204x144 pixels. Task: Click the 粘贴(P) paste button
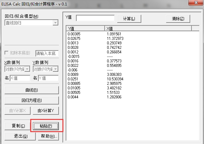point(46,126)
